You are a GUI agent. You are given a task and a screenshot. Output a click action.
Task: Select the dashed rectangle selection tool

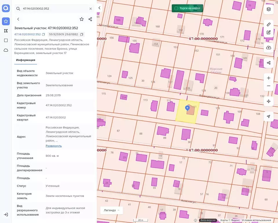point(6,40)
